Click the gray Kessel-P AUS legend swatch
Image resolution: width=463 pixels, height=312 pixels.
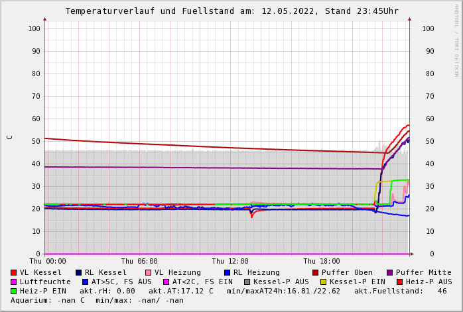coord(247,282)
